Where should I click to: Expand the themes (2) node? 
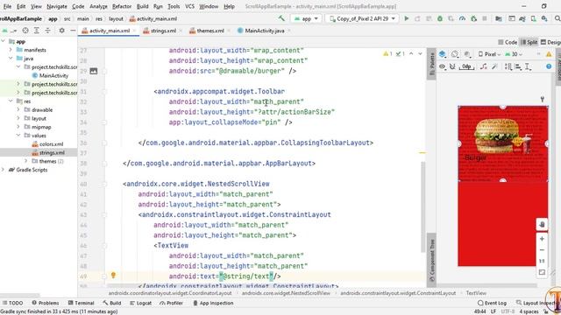25,161
